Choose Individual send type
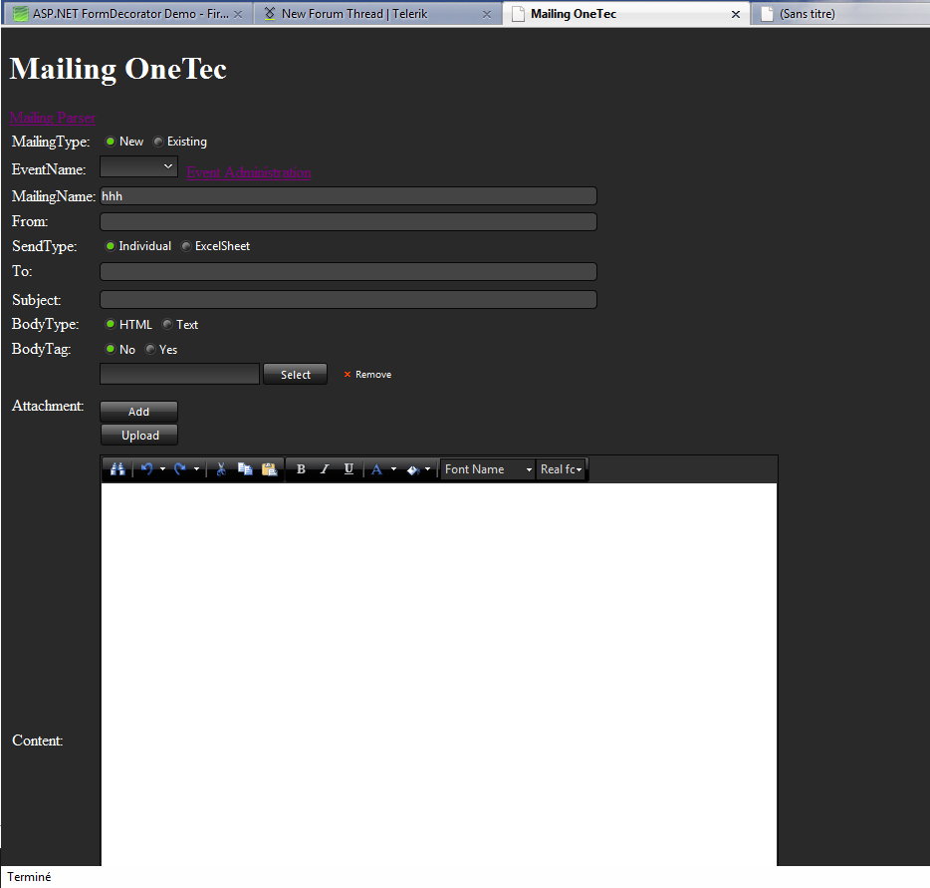Screen dimensions: 930x888 point(110,246)
